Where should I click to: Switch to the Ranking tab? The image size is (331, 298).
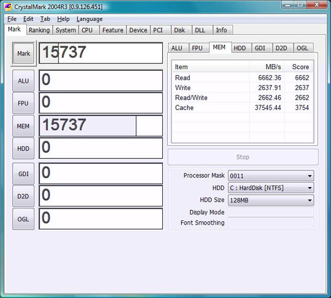(39, 30)
